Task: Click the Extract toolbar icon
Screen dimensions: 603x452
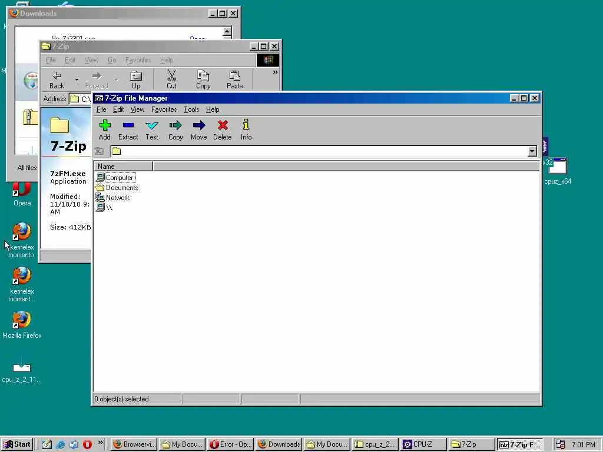Action: (128, 130)
